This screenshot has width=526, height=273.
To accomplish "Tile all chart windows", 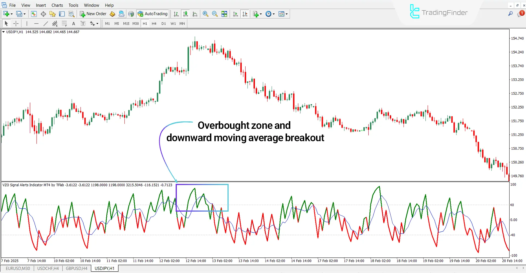I will (x=224, y=14).
